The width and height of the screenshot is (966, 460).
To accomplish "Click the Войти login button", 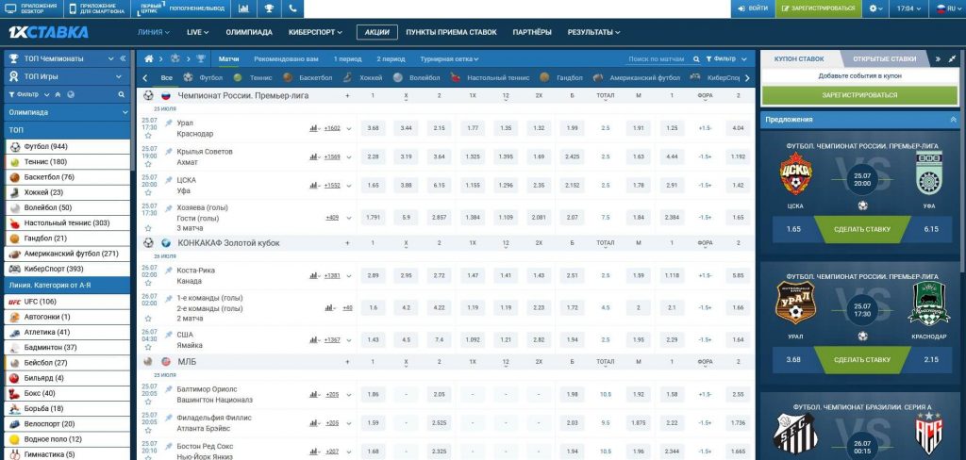I will coord(753,8).
